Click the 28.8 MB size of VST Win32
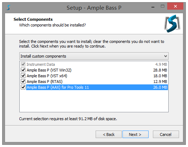The image size is (188, 147). [160, 70]
